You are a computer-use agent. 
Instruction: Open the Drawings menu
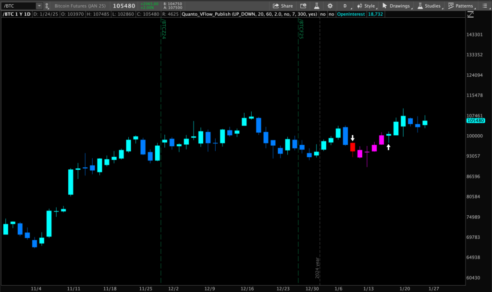pyautogui.click(x=396, y=6)
